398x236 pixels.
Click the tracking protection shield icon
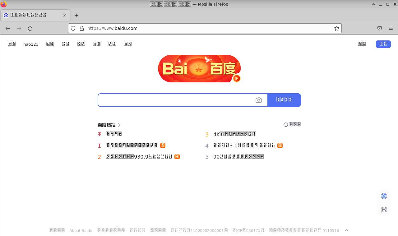point(73,28)
